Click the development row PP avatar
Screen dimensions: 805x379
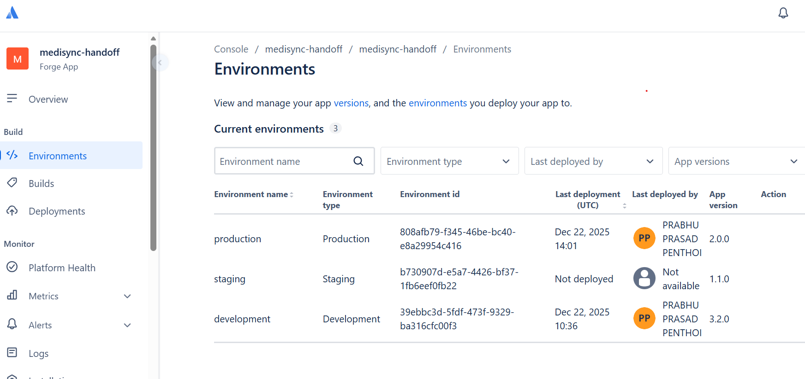pos(644,319)
